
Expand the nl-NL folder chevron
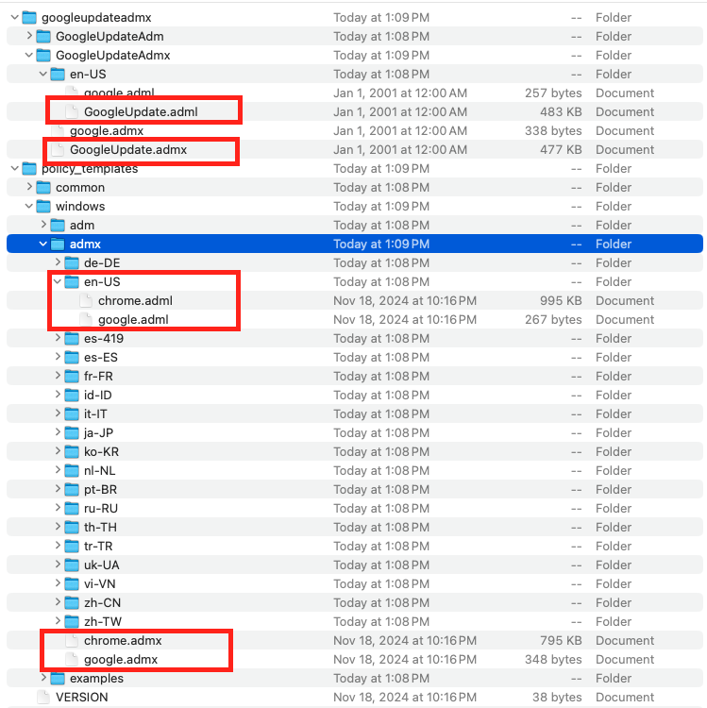pos(58,470)
